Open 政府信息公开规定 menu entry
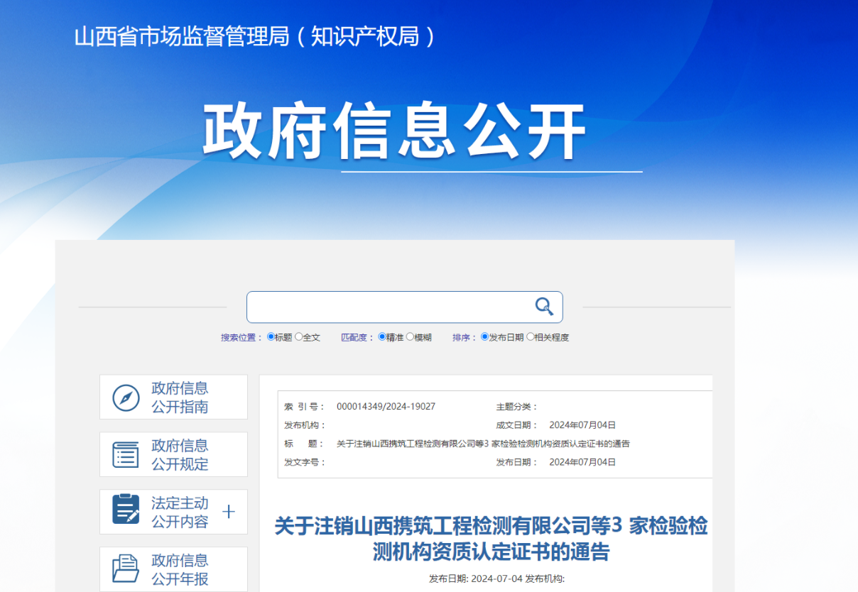The image size is (858, 592). coord(173,455)
